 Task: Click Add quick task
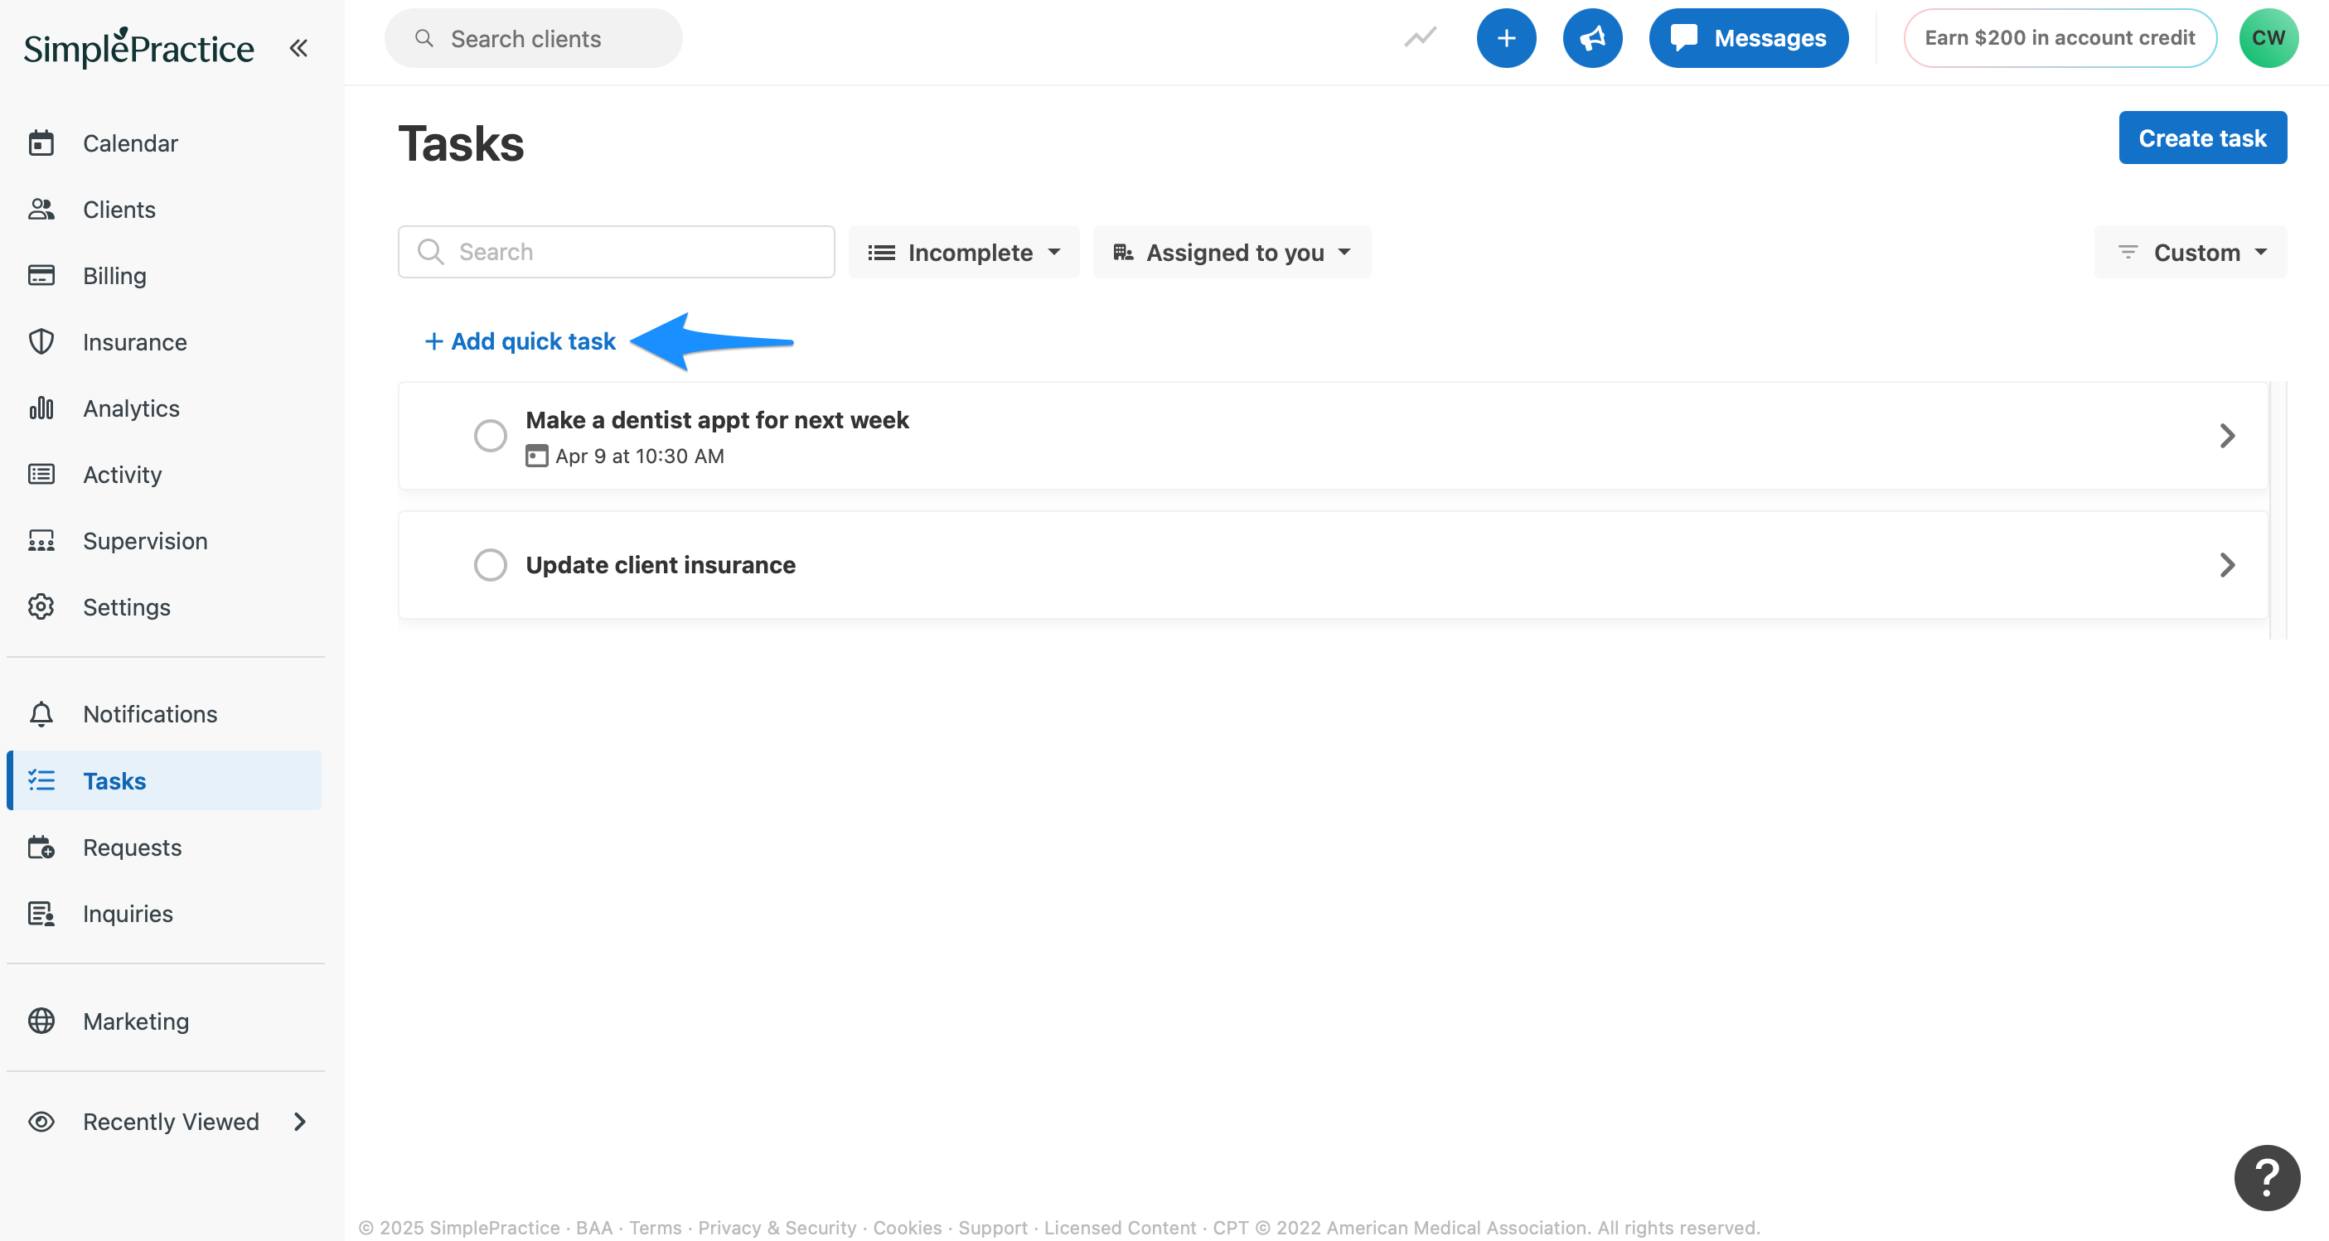520,341
